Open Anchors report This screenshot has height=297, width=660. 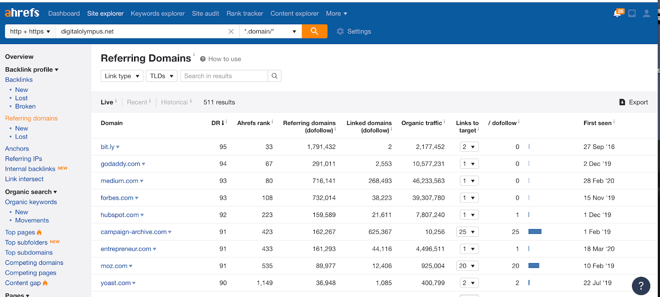(x=17, y=148)
